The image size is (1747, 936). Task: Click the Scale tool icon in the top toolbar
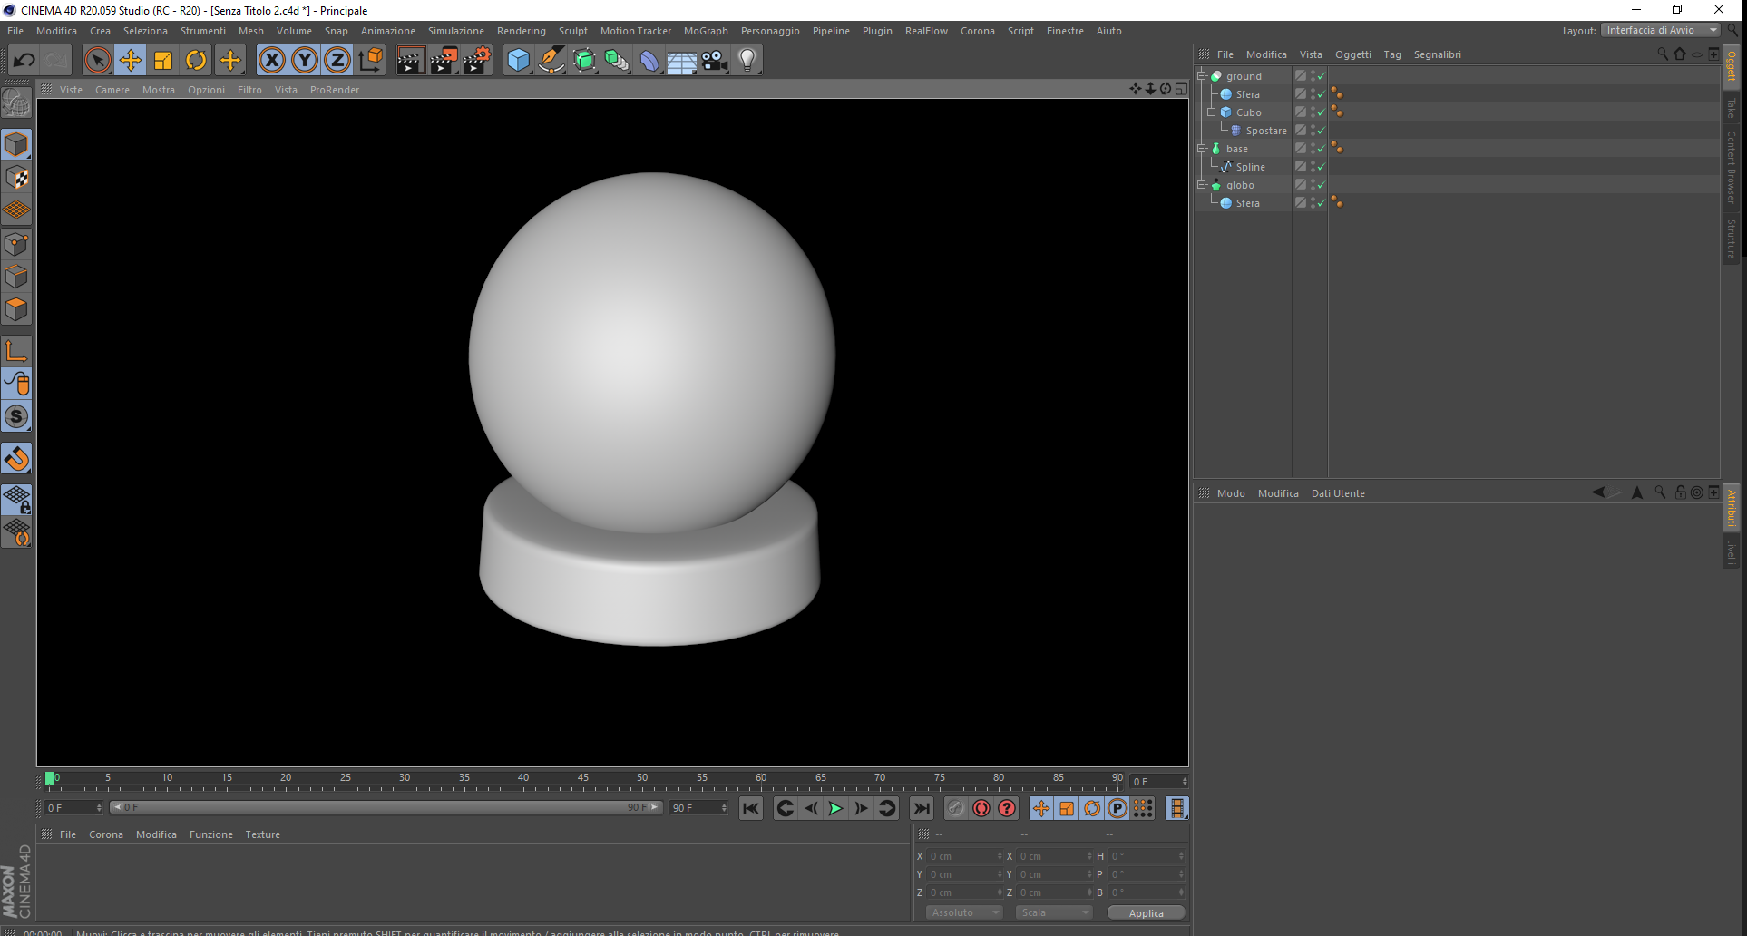[x=163, y=61]
